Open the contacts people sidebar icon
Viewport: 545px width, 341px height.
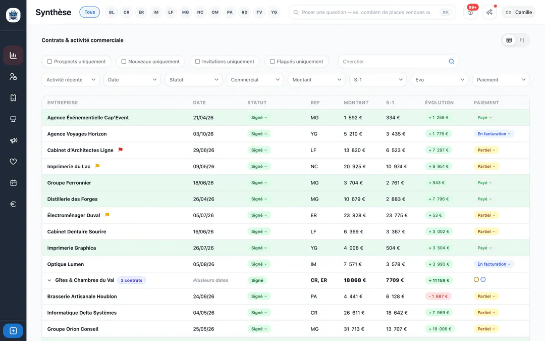pyautogui.click(x=13, y=77)
